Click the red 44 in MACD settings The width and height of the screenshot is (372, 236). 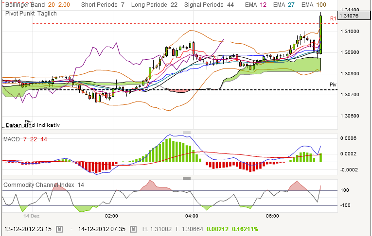click(x=44, y=139)
